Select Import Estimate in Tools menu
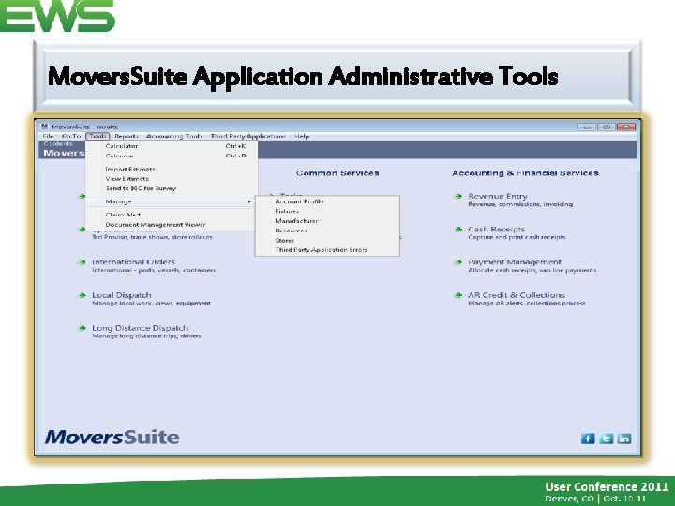Screen dimensions: 675x506 click(172, 169)
